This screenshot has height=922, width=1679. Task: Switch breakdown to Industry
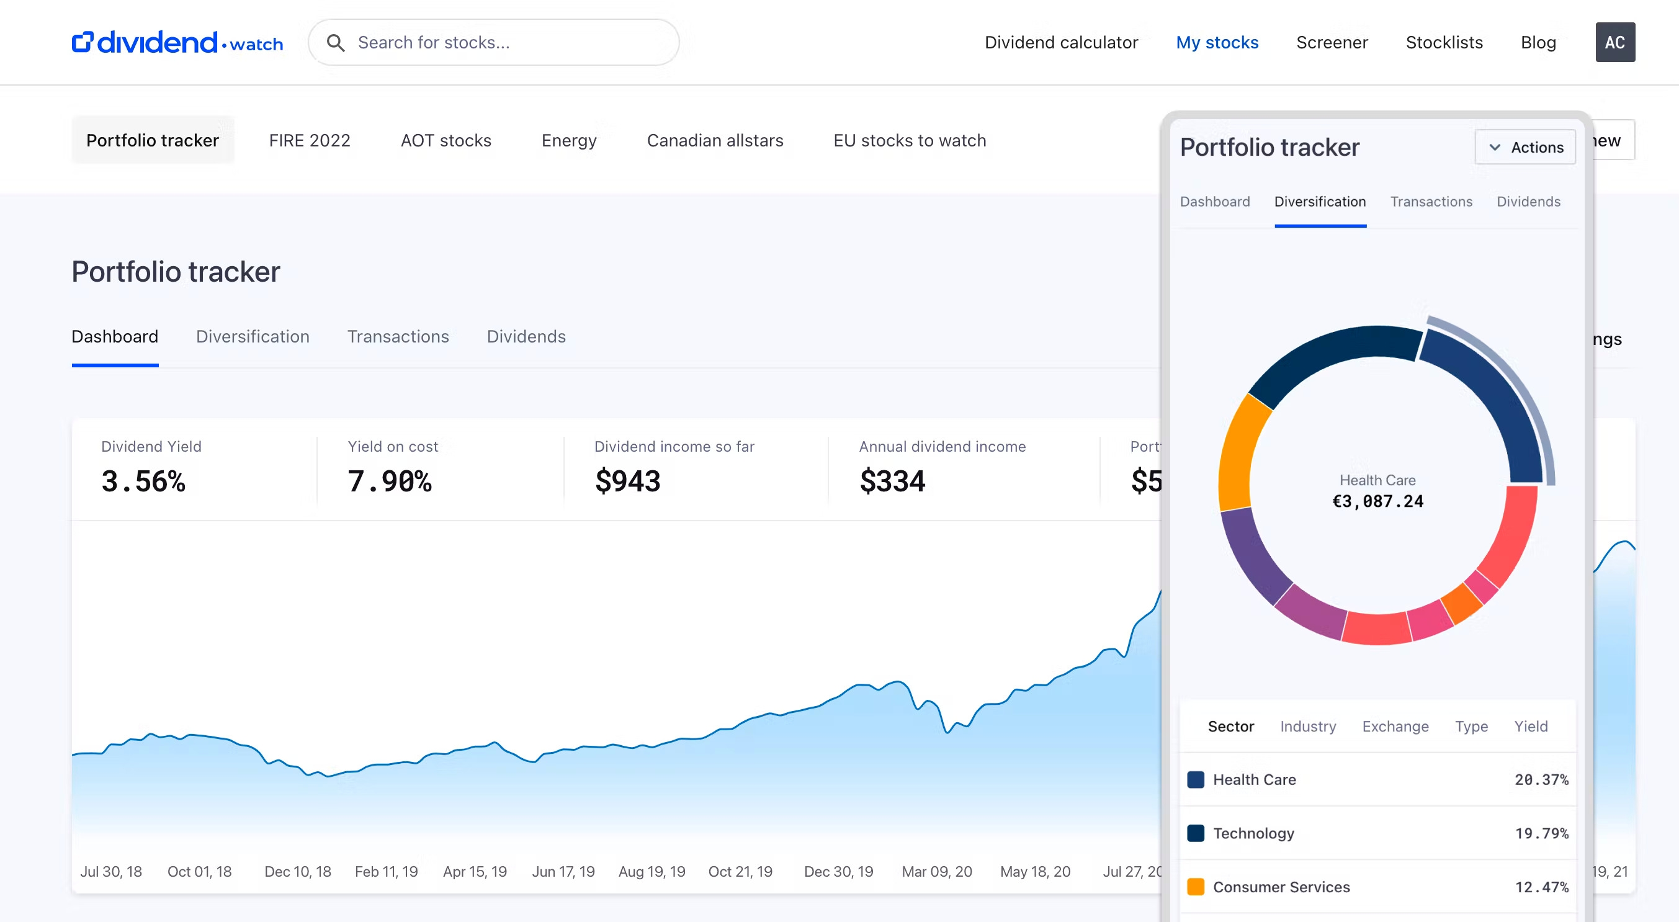tap(1307, 726)
